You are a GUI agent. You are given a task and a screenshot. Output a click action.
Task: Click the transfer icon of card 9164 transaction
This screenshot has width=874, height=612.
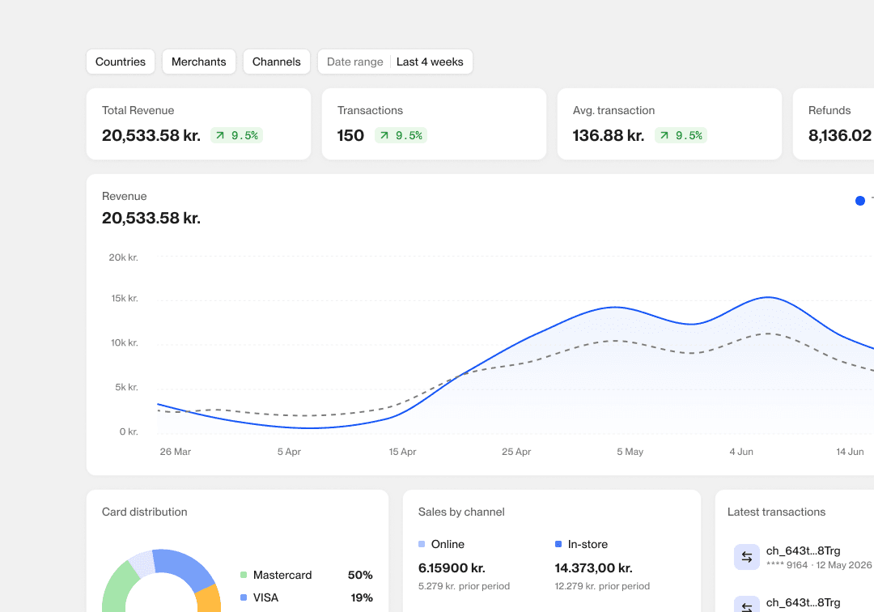747,557
